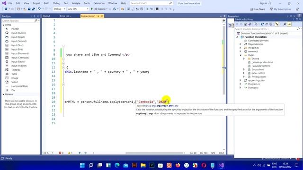The width and height of the screenshot is (303, 170).
Task: Select appsettings.json in Solution Explorer
Action: [257, 80]
